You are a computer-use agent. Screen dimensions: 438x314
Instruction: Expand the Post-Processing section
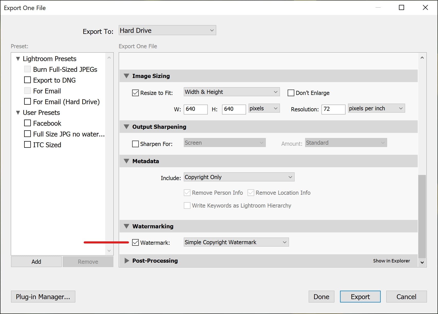126,261
